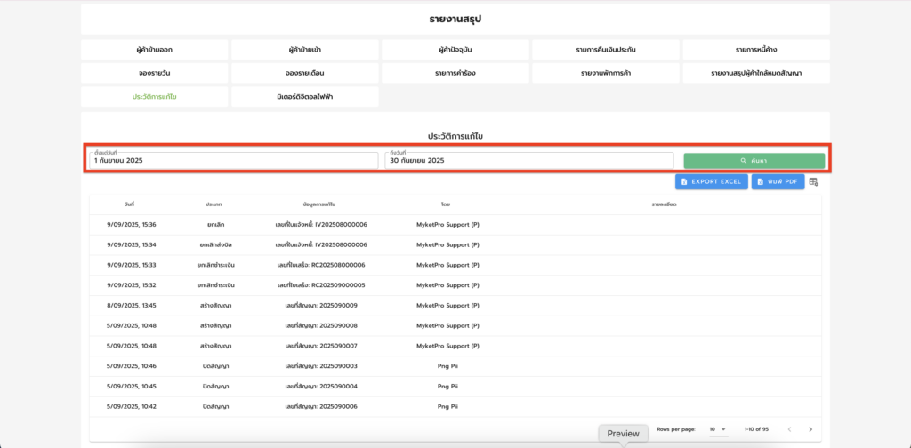Click the วันที่ column header
The image size is (911, 448).
(x=129, y=204)
